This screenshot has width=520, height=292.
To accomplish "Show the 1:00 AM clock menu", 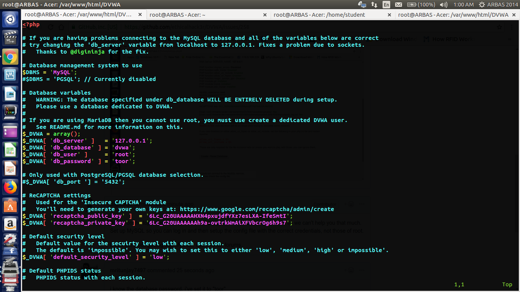I will [464, 5].
